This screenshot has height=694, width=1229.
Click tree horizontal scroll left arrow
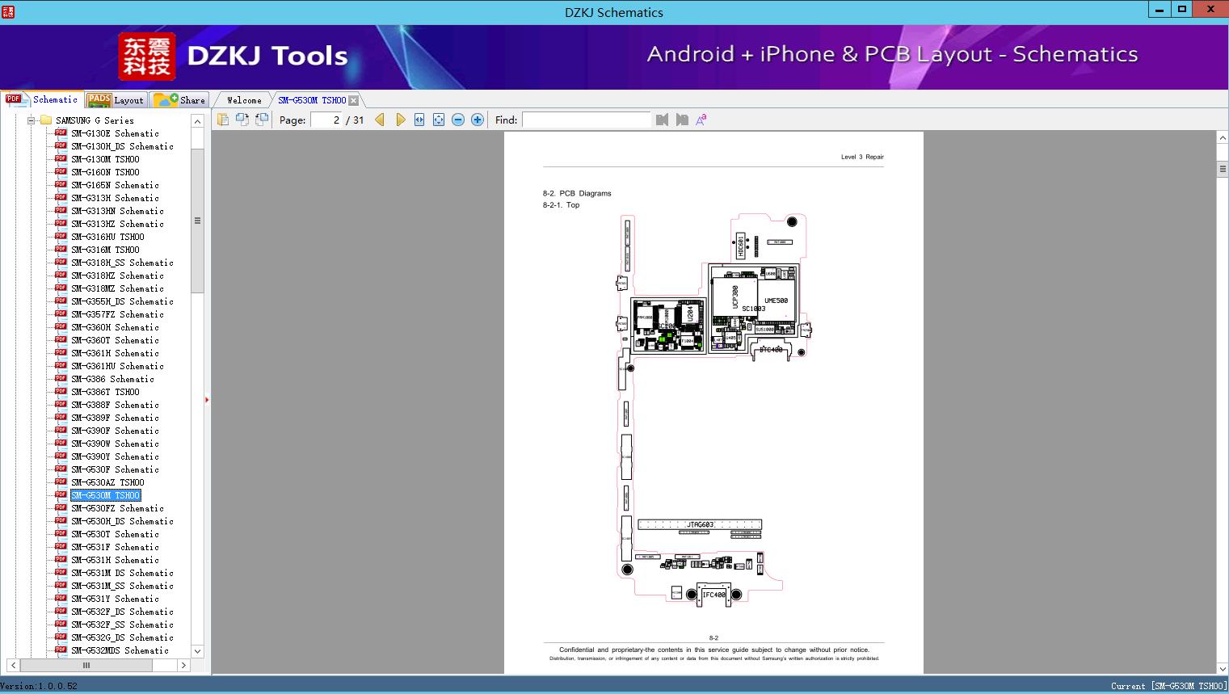tap(13, 666)
